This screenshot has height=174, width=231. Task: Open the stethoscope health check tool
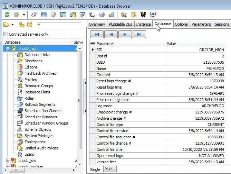[x=34, y=15]
